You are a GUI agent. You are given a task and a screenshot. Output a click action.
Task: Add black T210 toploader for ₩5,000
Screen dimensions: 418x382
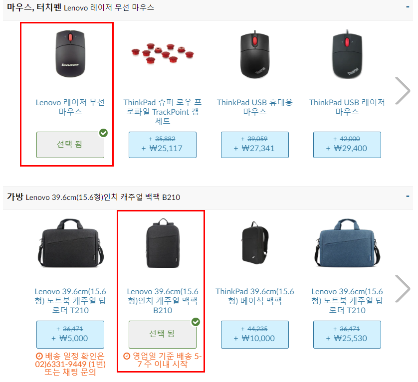70,334
